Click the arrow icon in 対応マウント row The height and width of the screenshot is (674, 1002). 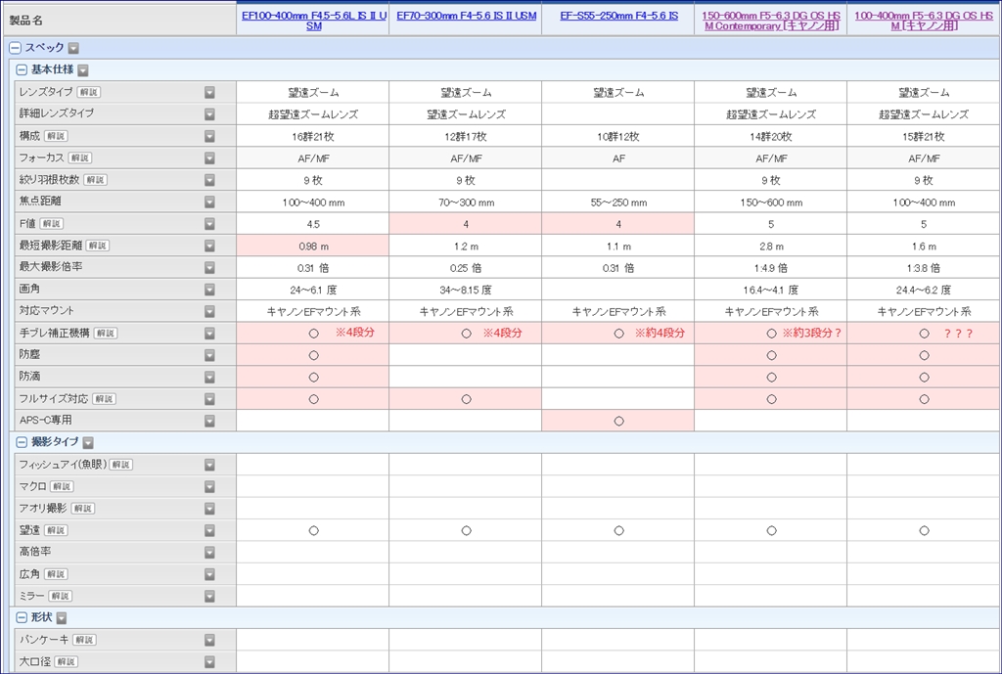[x=209, y=312]
